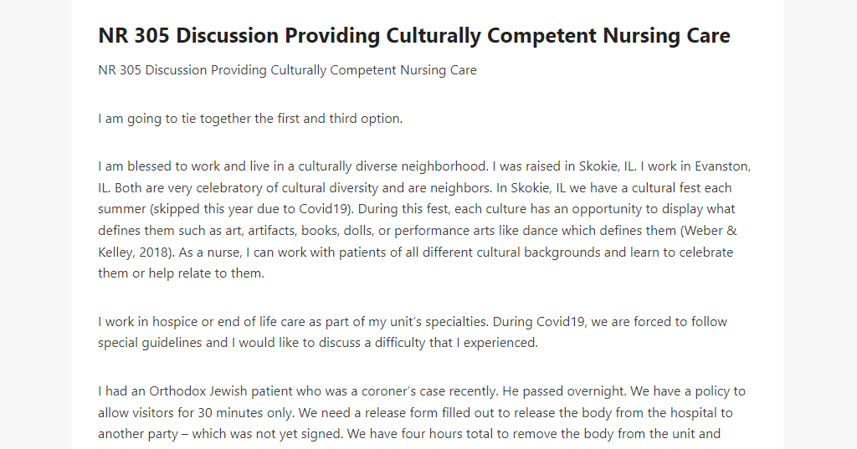Click the paragraph starting I work in hospice
857x449 pixels.
point(413,332)
